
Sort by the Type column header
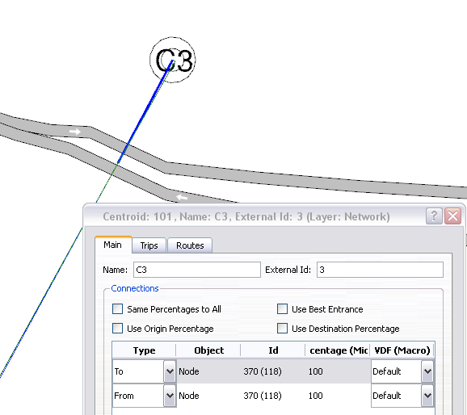coord(144,350)
